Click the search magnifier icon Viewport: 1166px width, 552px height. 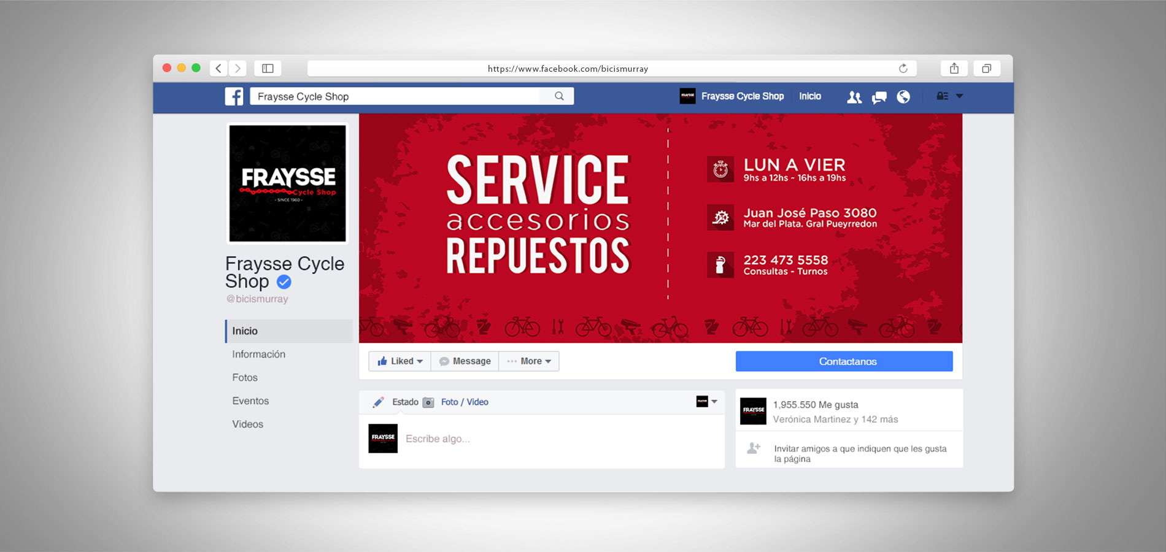tap(558, 96)
